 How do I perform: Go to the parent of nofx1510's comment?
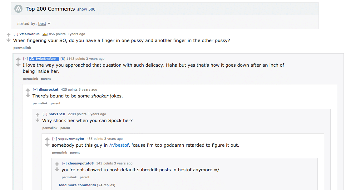[x=65, y=128]
